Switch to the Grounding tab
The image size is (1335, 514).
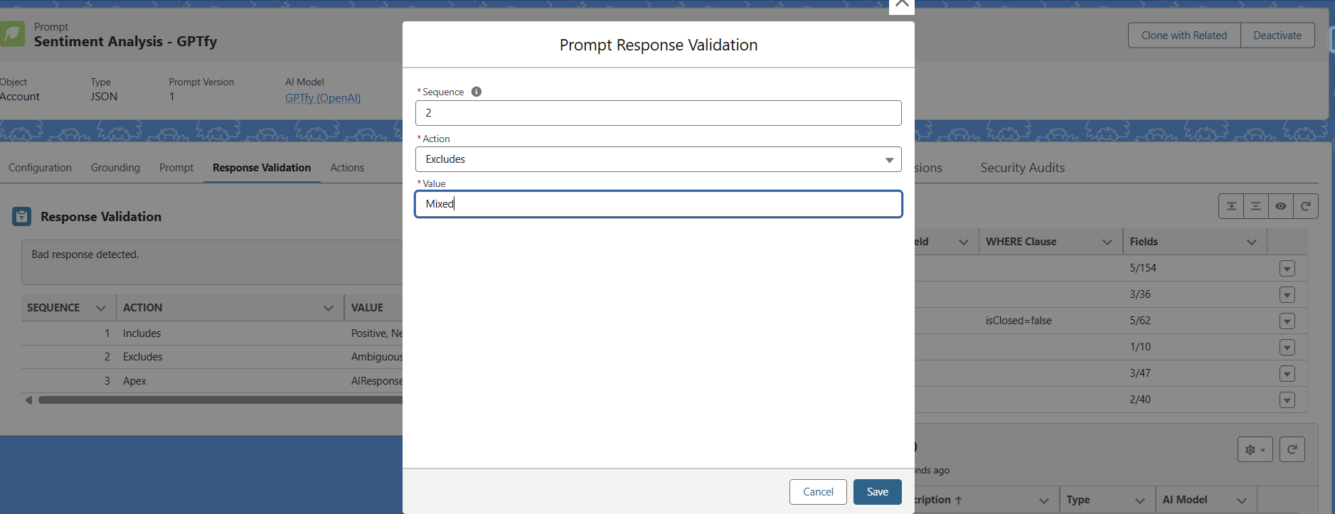115,168
